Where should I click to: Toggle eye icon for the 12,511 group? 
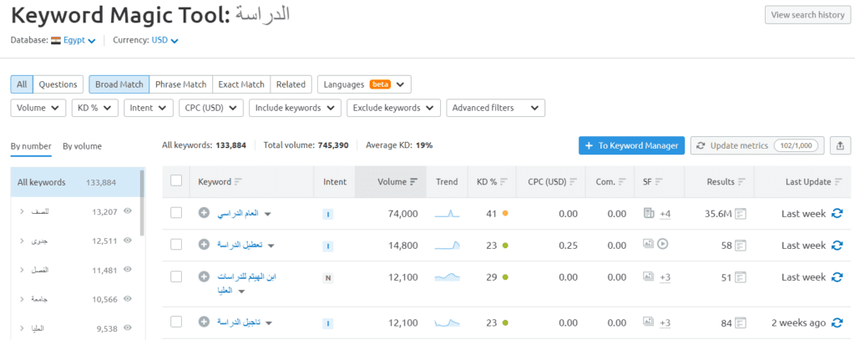tap(128, 240)
